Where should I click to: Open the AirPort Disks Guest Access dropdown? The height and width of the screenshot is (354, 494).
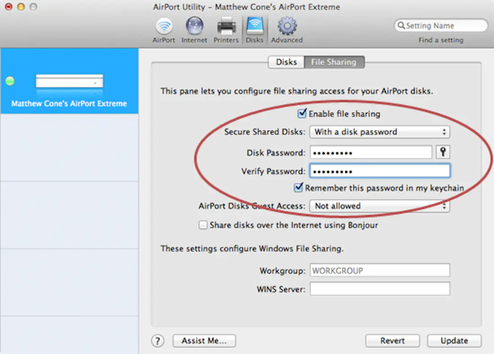[x=379, y=206]
